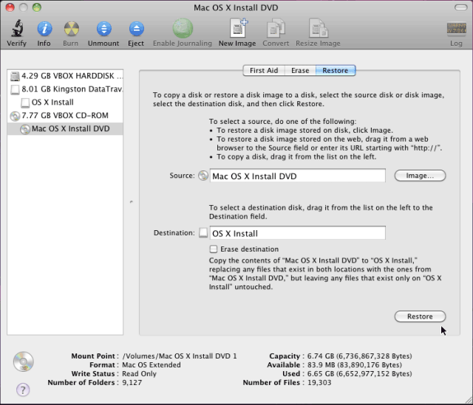Viewport: 473px width, 405px height.
Task: Select 4.29 GB VBOX HARDDISK in sidebar
Action: click(65, 76)
